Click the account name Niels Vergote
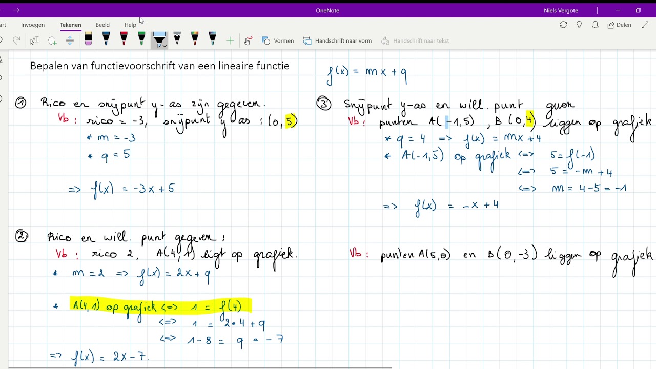Viewport: 656px width, 369px height. [x=561, y=10]
